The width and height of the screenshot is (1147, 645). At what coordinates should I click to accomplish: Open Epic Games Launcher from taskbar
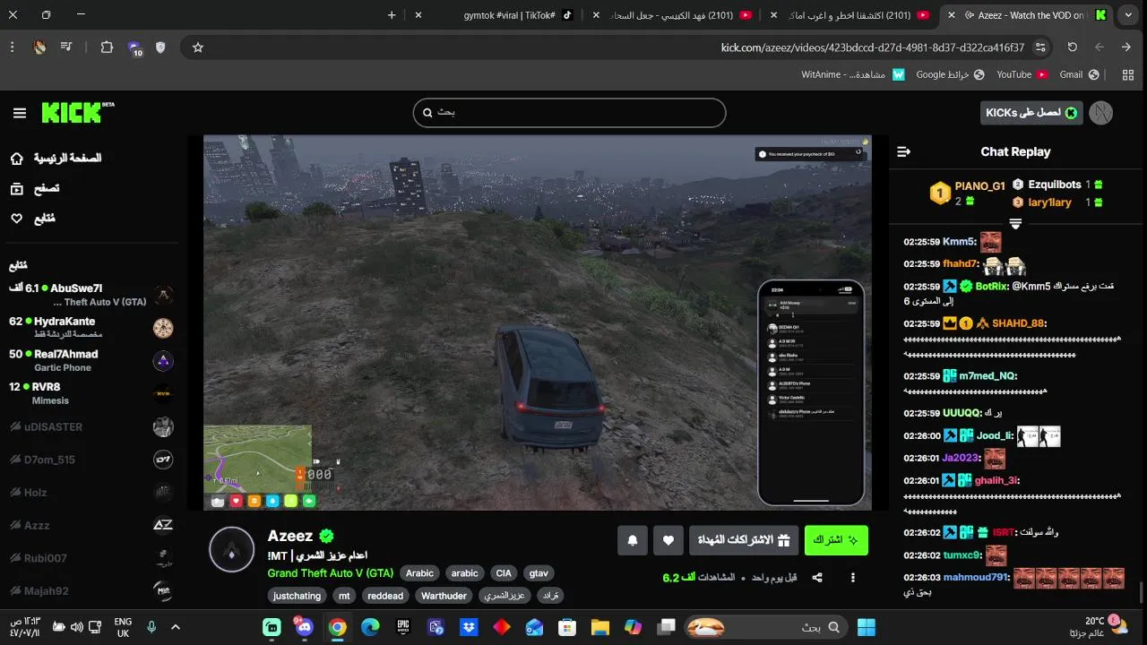coord(403,627)
